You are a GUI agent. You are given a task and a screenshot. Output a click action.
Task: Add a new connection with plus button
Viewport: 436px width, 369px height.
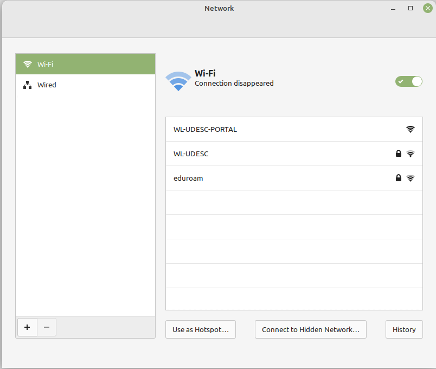tap(27, 327)
